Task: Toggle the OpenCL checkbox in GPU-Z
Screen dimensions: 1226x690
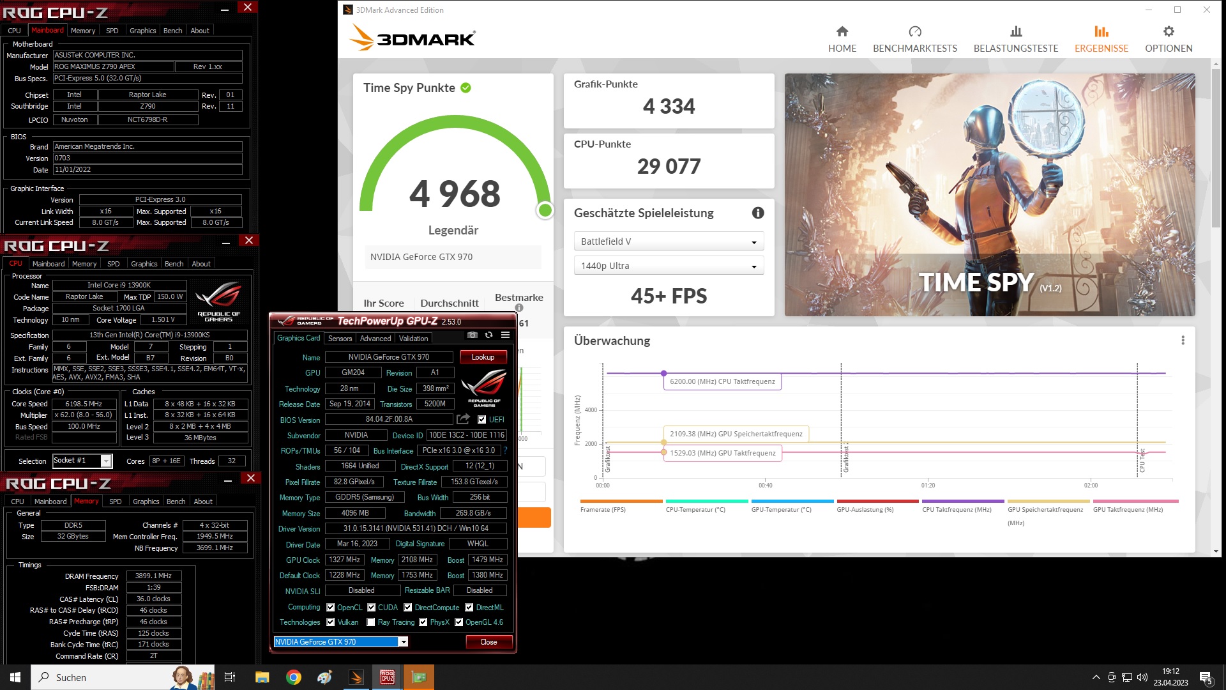Action: coord(331,608)
